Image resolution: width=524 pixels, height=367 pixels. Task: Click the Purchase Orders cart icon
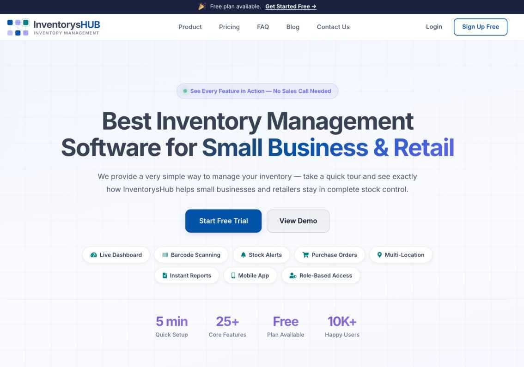[x=305, y=255]
